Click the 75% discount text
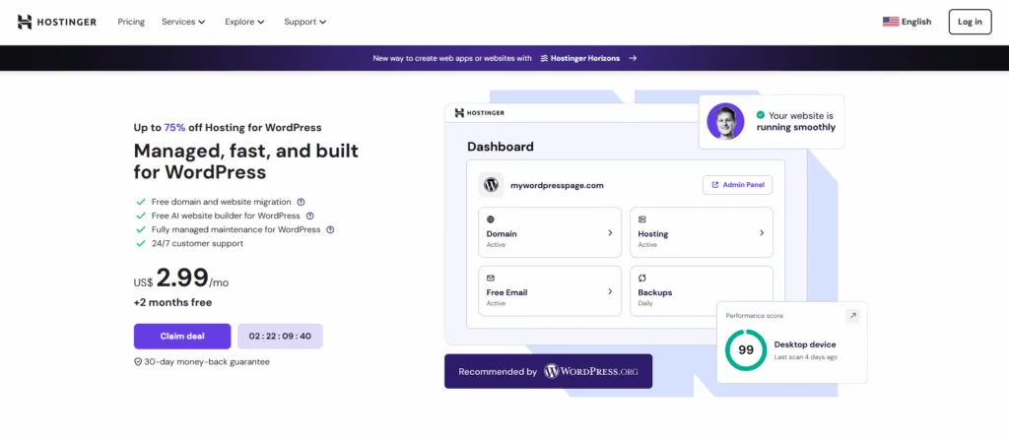 [x=174, y=127]
